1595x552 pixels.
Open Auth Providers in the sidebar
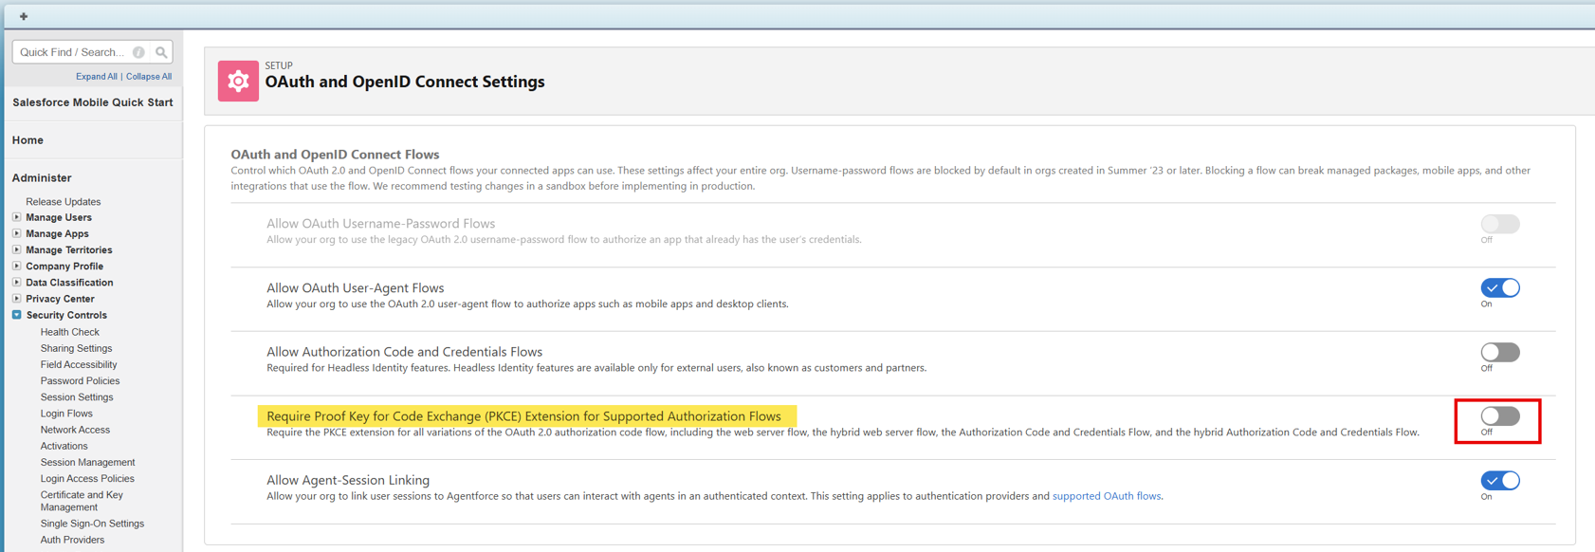point(72,540)
